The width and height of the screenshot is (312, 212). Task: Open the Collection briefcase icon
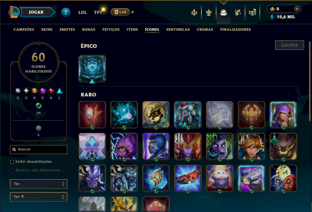(x=223, y=12)
